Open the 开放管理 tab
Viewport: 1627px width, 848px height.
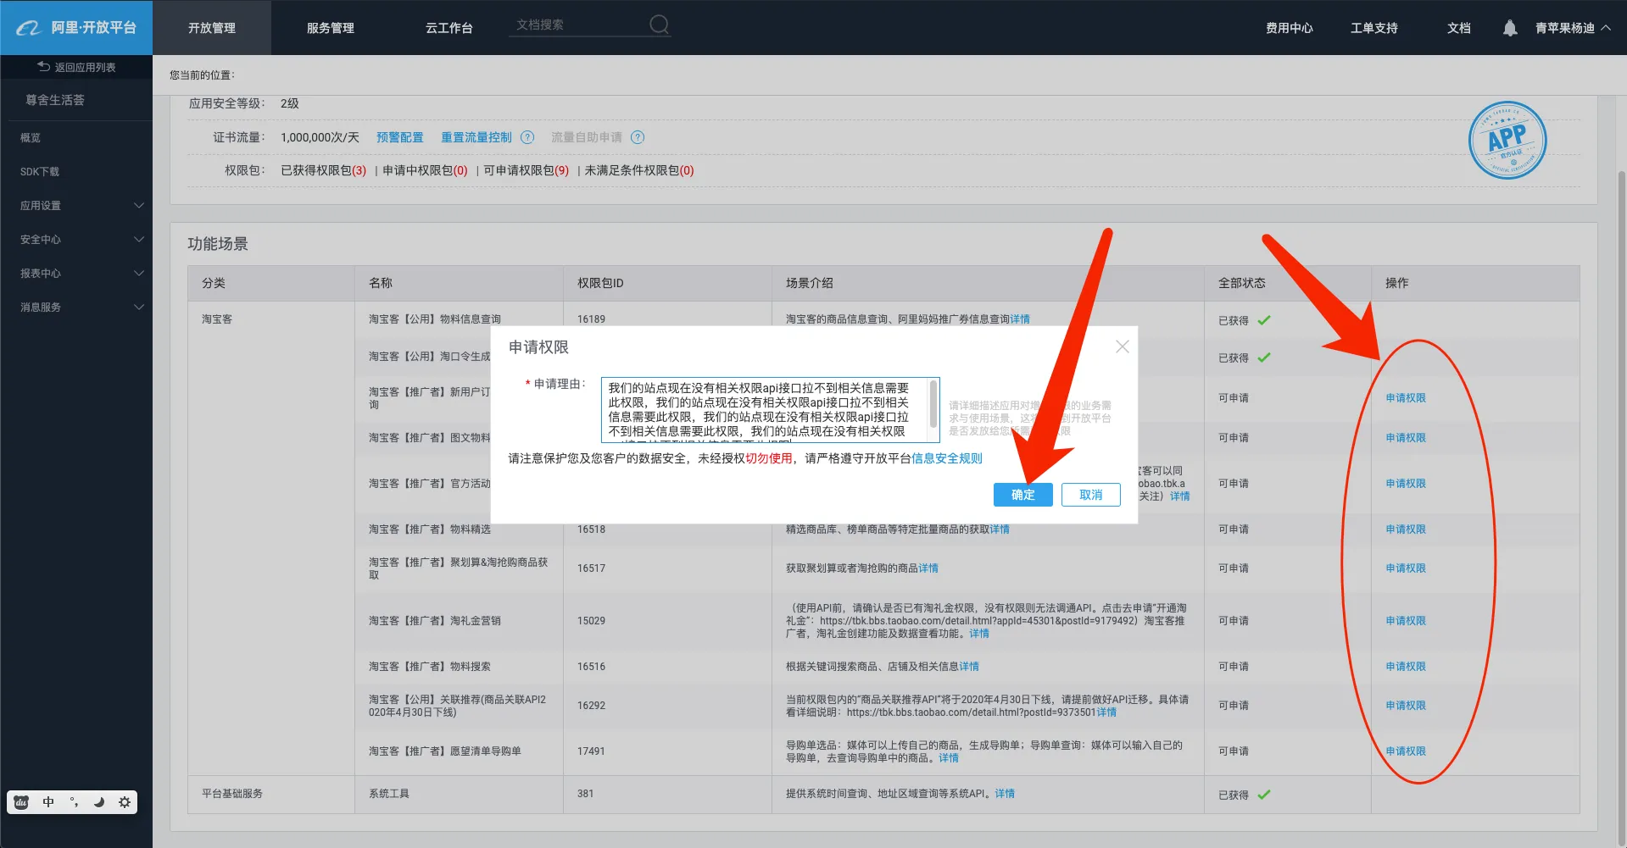coord(212,28)
